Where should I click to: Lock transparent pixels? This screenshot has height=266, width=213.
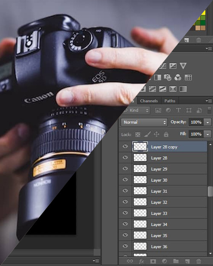pyautogui.click(x=138, y=135)
